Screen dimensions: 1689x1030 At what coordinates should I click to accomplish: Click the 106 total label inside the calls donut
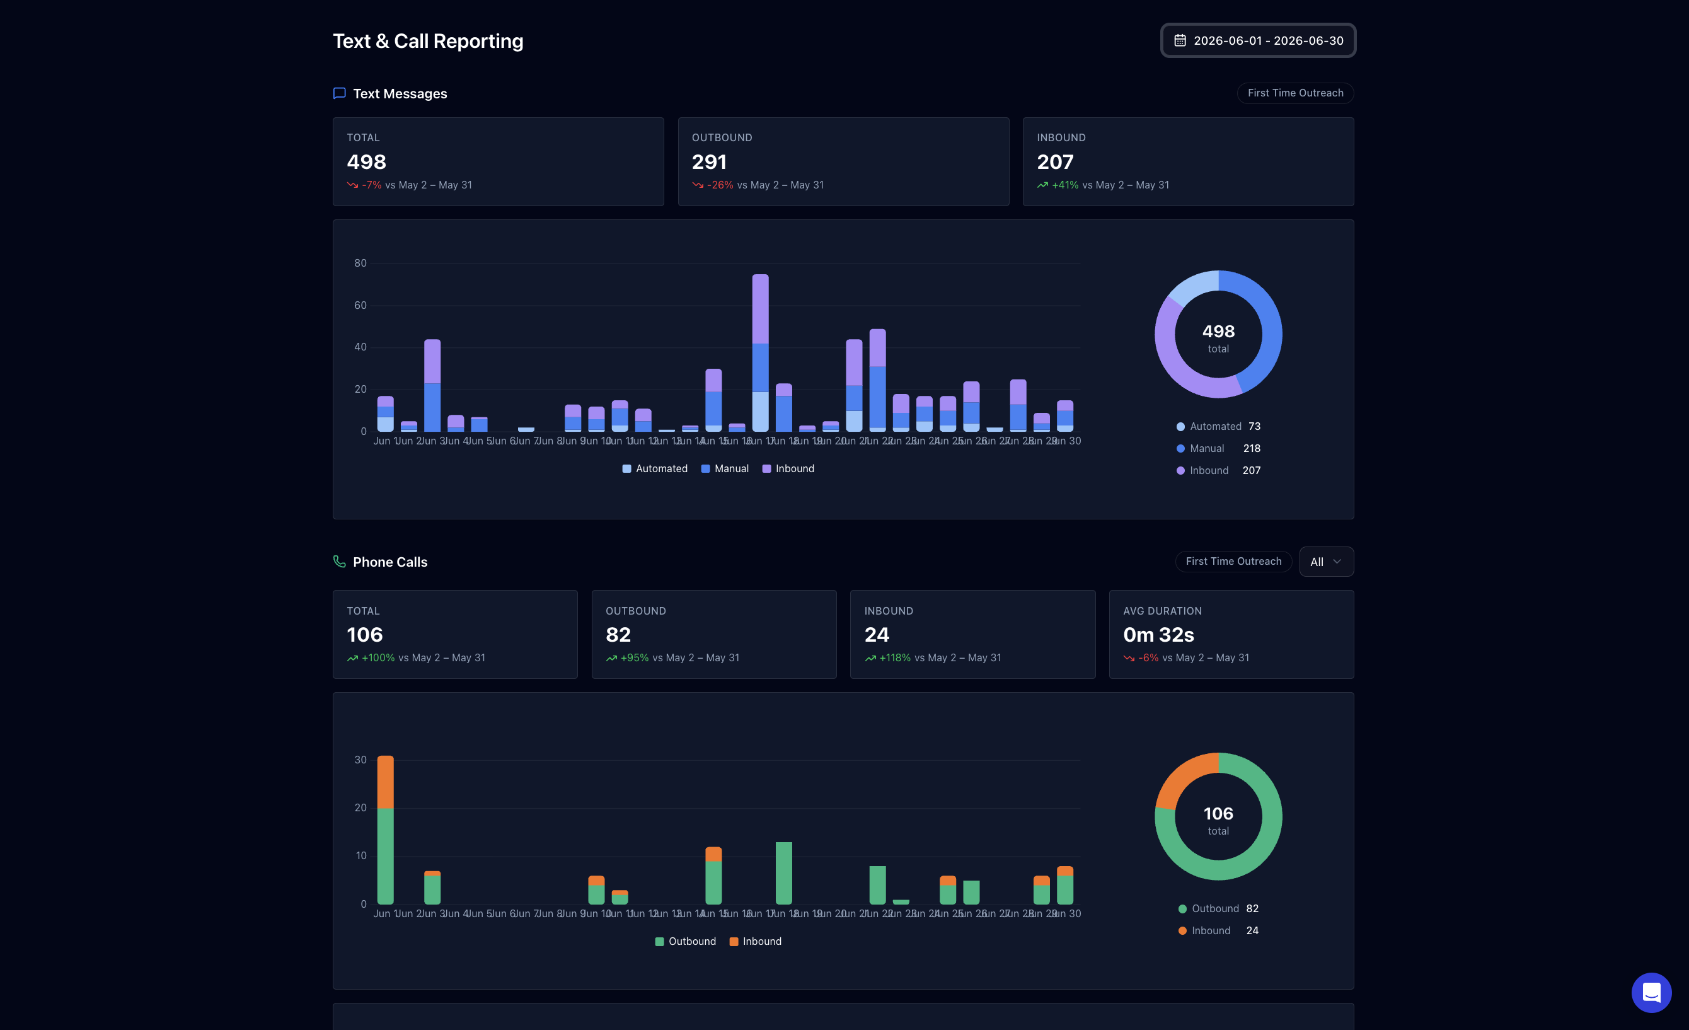click(1218, 820)
